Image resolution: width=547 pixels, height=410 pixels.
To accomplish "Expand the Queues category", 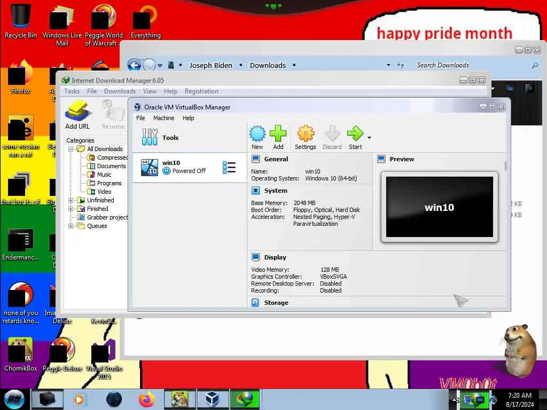I will [71, 226].
